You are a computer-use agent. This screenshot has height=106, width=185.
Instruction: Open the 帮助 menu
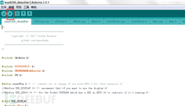tap(34, 7)
